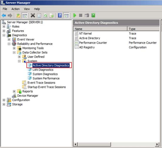162x148 pixels.
Task: Expand the Reports node
Action: point(14,92)
